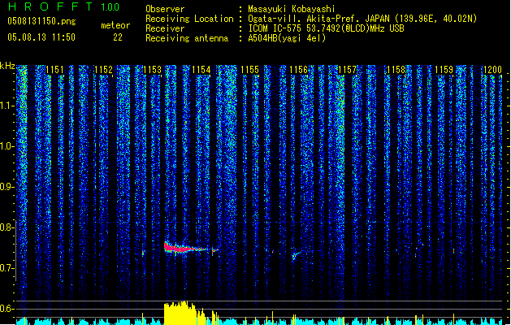
Task: Click the 0.7 kHz axis label
Action: tap(6, 268)
